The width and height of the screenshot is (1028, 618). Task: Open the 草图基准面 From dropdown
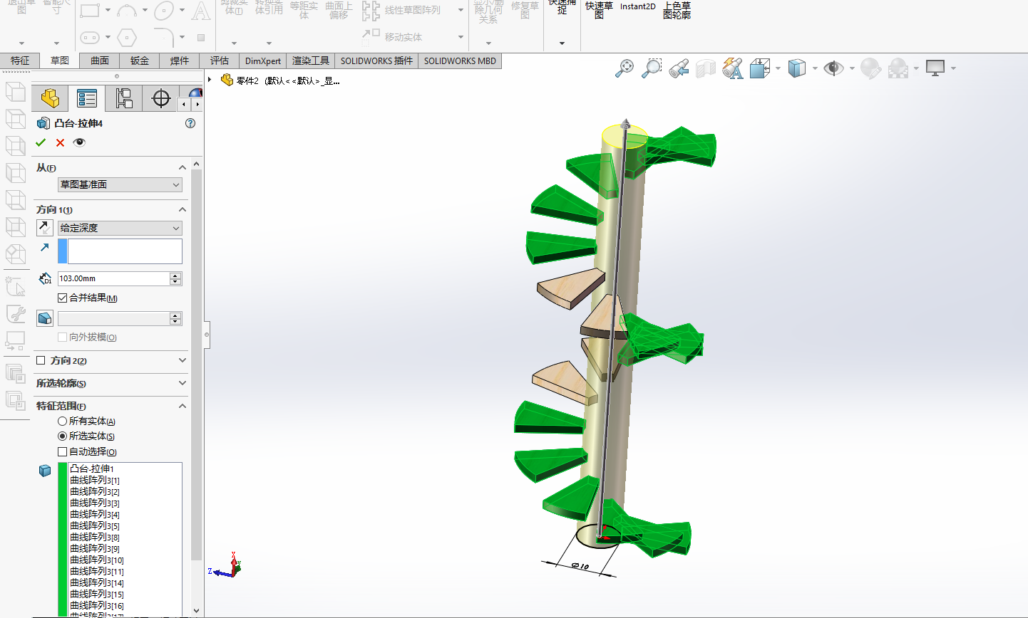coord(120,184)
